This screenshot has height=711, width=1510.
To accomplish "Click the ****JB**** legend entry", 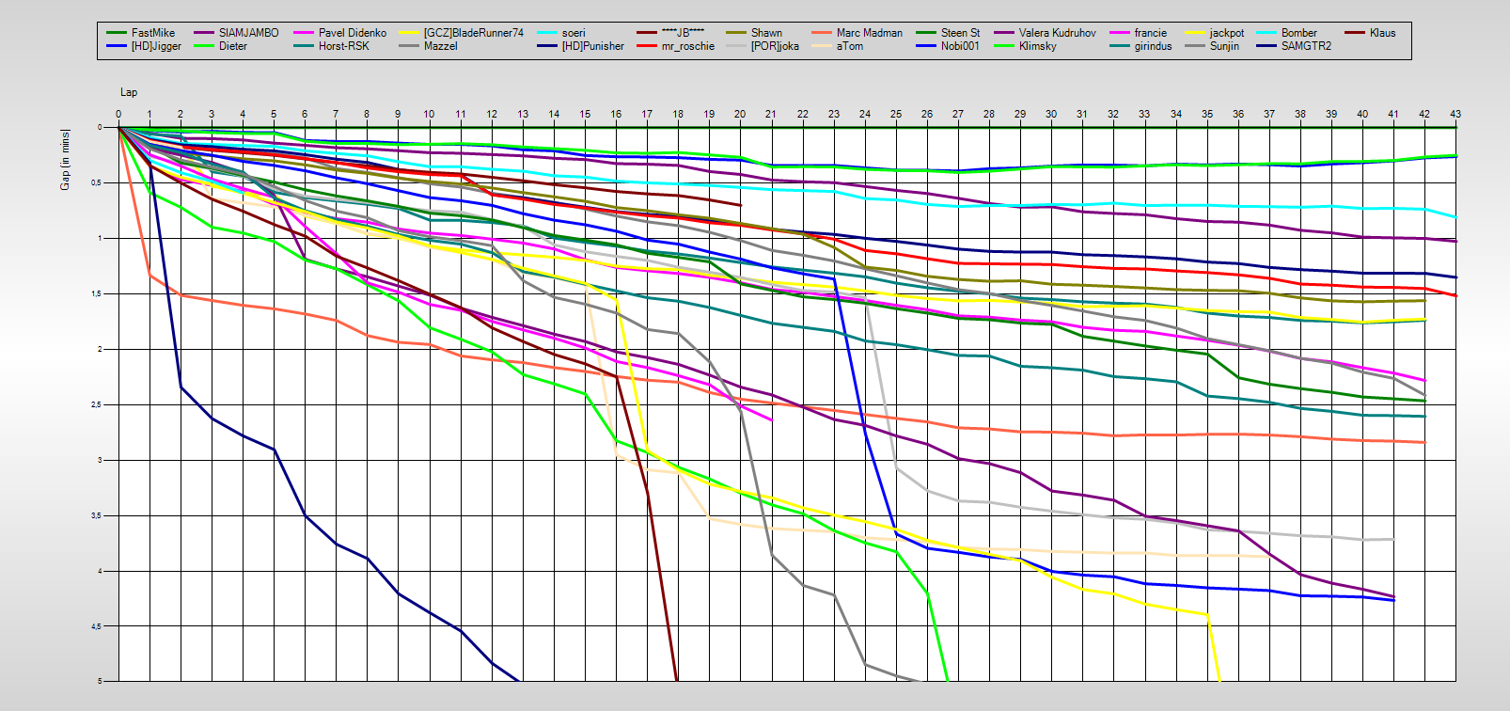I will (683, 33).
